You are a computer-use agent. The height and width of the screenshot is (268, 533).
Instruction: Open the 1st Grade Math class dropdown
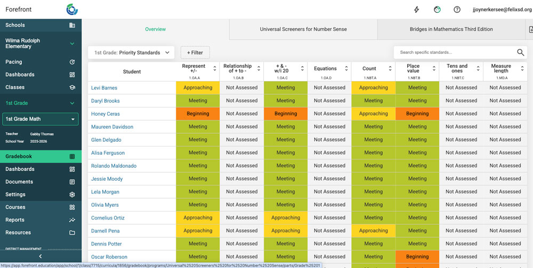click(41, 119)
